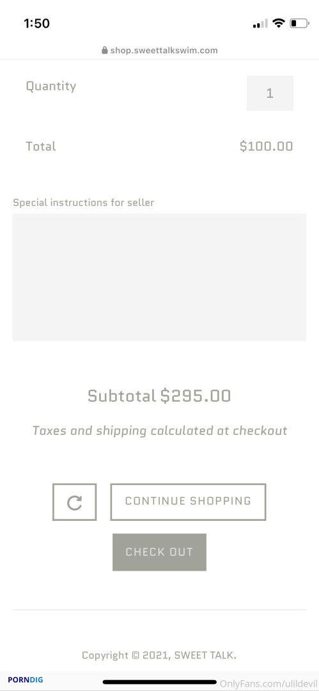Tap the Quantity label

(51, 86)
